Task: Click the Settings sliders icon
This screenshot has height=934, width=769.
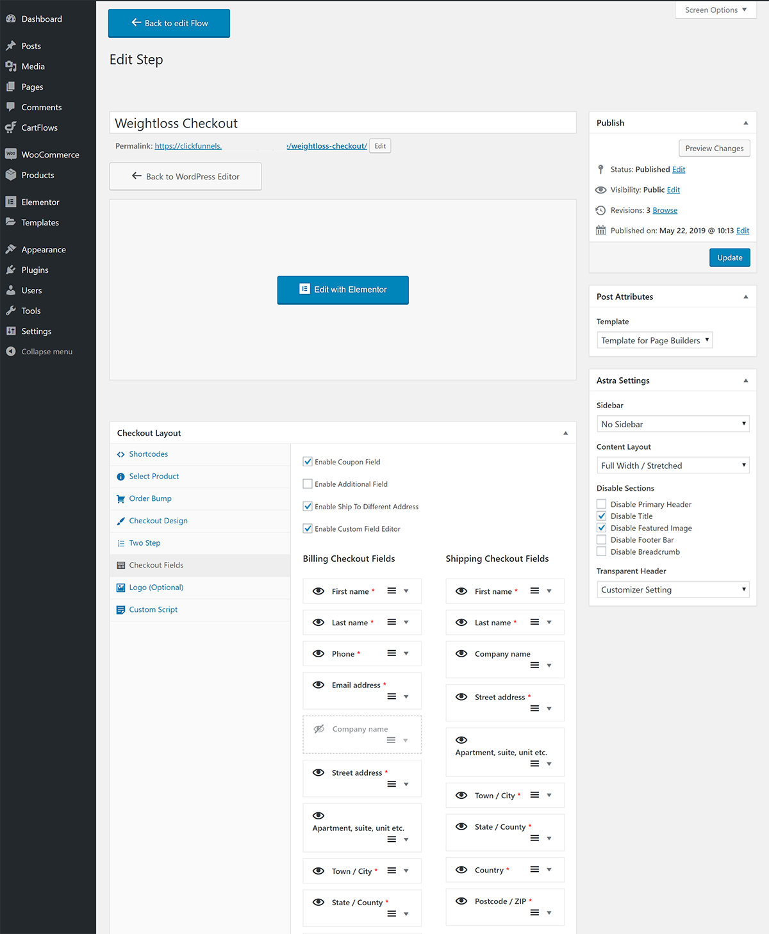Action: (11, 331)
